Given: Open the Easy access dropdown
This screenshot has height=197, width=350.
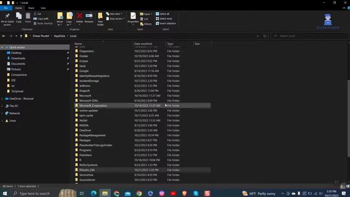Looking at the screenshot, I should pyautogui.click(x=115, y=19).
